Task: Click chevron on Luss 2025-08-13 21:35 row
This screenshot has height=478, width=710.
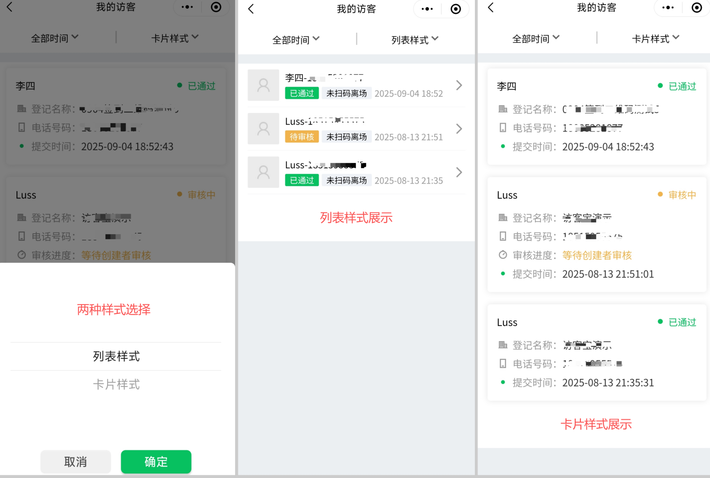Action: tap(459, 172)
